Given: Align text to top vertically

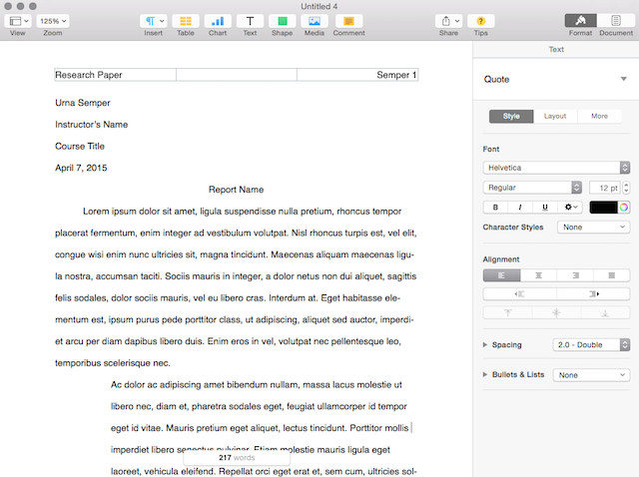Looking at the screenshot, I should pos(507,312).
